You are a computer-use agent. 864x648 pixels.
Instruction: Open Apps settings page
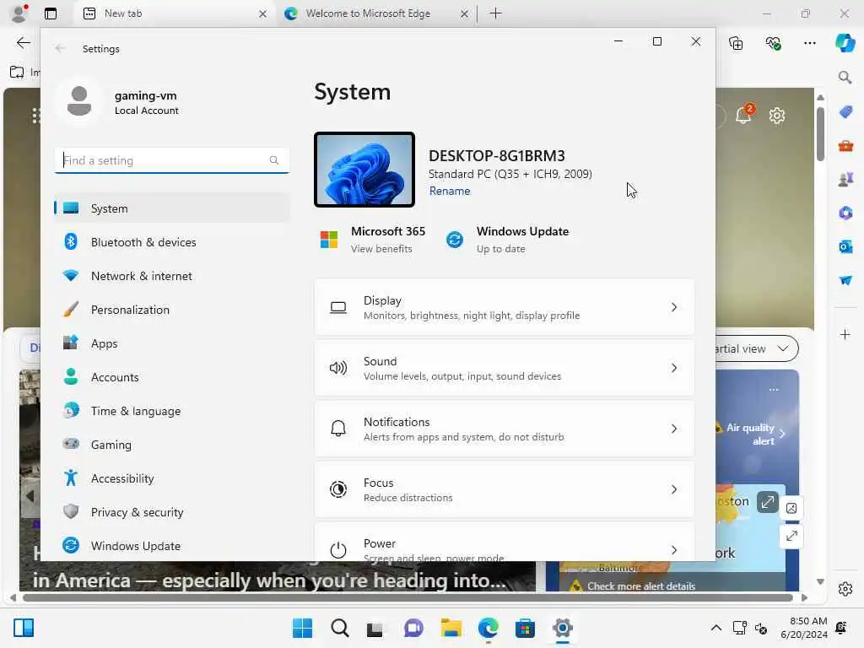(172, 343)
